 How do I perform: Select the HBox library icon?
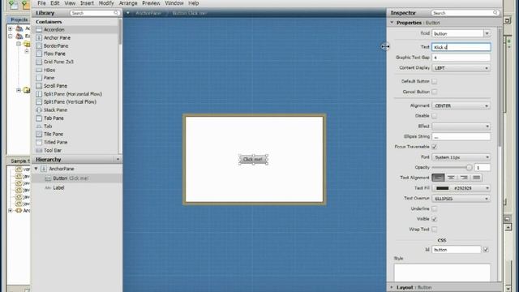point(39,70)
